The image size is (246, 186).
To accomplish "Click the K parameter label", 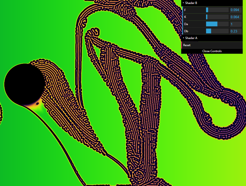I will click(185, 17).
